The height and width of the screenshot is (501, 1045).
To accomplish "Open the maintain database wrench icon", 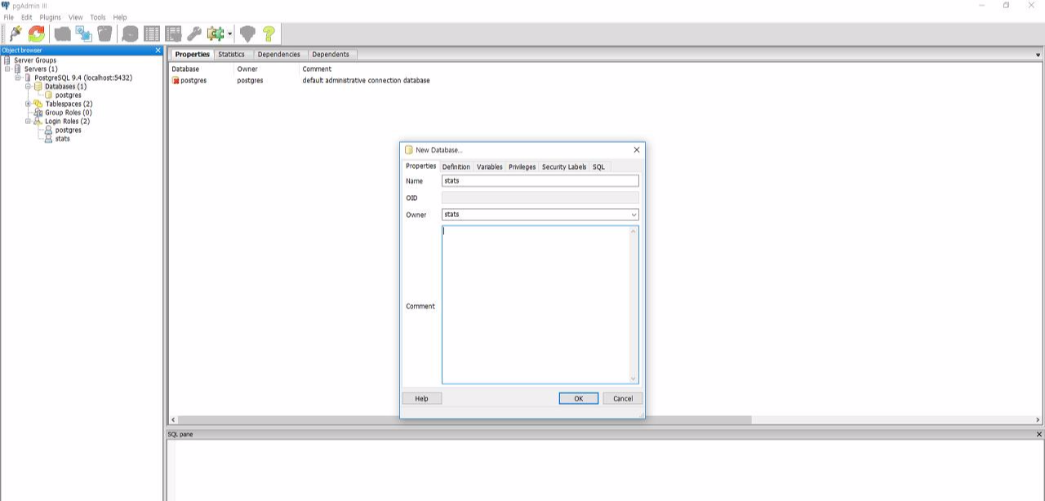I will pyautogui.click(x=193, y=33).
